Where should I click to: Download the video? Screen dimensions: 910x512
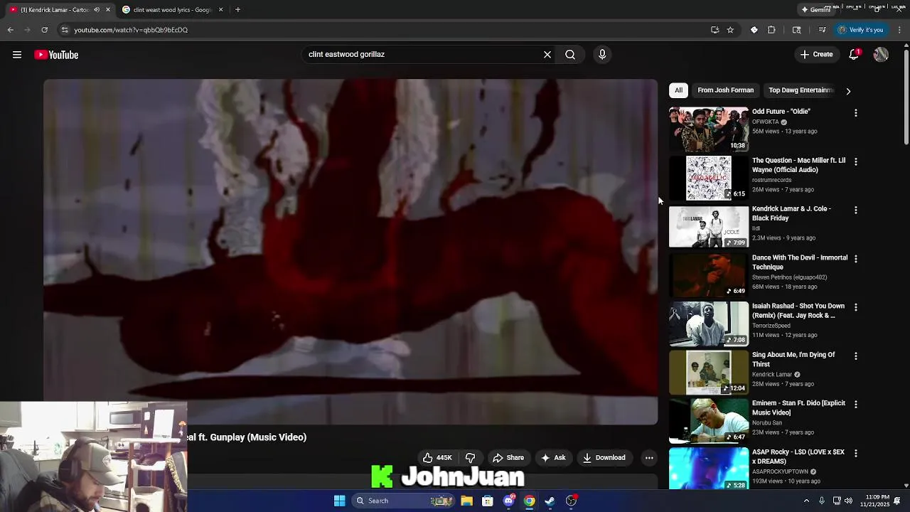tap(604, 458)
